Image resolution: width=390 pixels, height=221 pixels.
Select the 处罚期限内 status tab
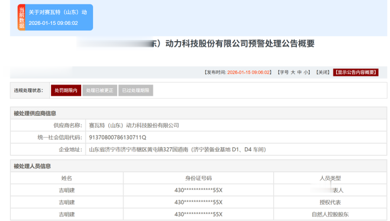coord(66,90)
